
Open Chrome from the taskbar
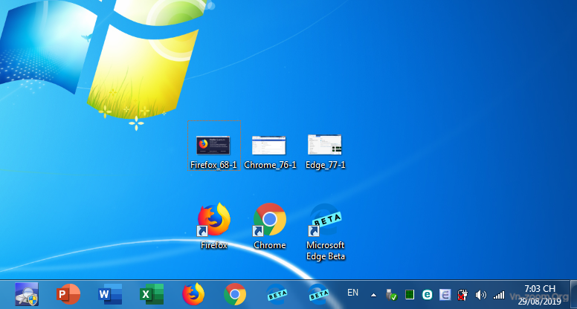point(235,294)
